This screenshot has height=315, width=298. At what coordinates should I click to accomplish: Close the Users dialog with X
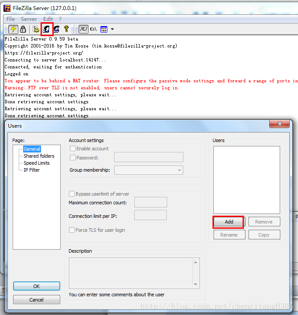(280, 124)
